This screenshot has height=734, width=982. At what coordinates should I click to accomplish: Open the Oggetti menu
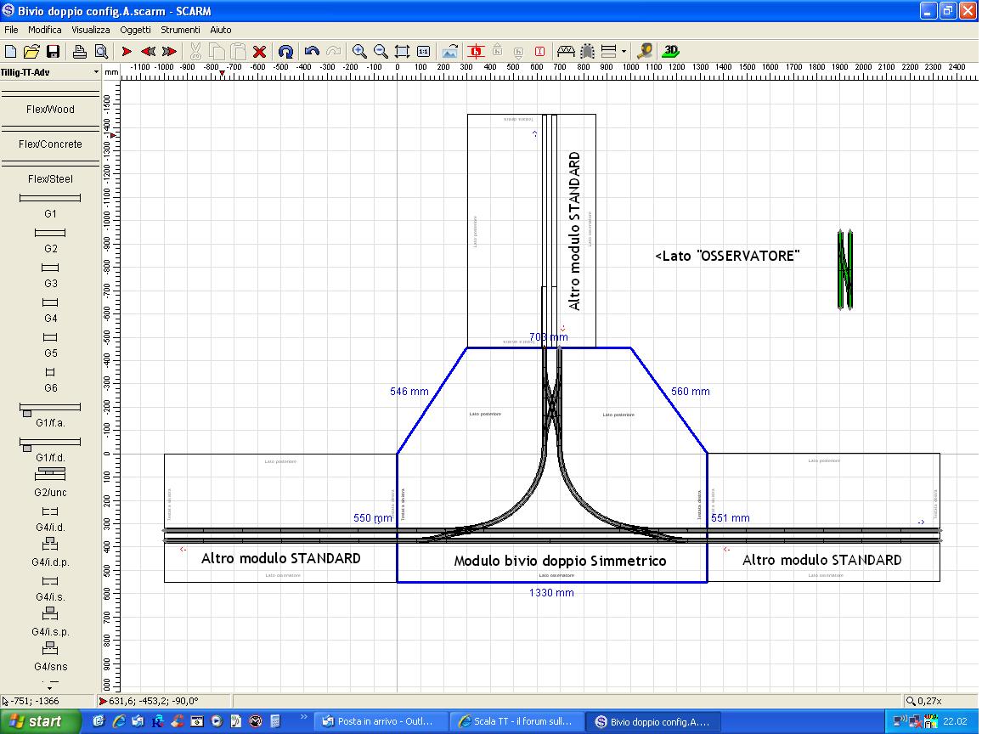point(136,30)
